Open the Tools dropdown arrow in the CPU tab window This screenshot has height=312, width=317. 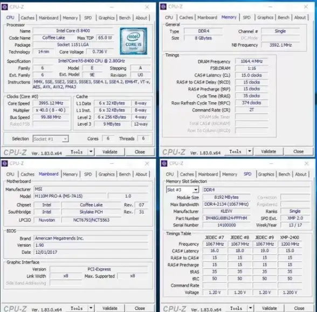pyautogui.click(x=91, y=151)
